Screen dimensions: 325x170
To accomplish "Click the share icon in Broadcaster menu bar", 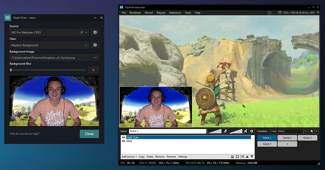I will click(269, 13).
